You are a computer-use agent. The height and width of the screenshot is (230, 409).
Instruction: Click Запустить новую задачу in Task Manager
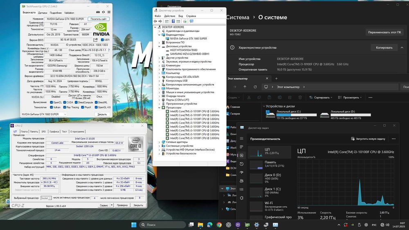coord(368,139)
